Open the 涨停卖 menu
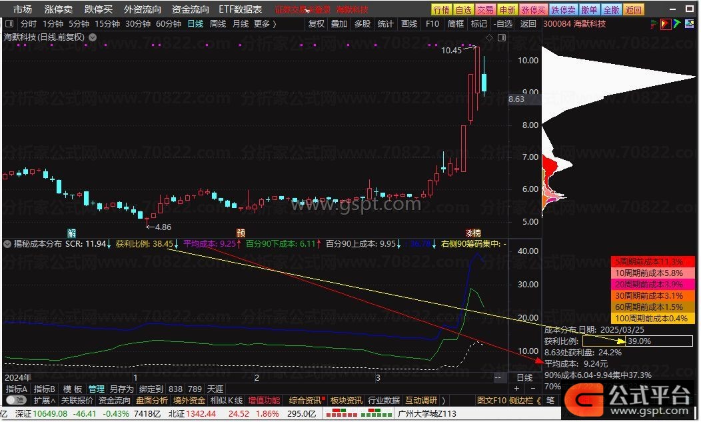The height and width of the screenshot is (422, 701). pos(59,9)
